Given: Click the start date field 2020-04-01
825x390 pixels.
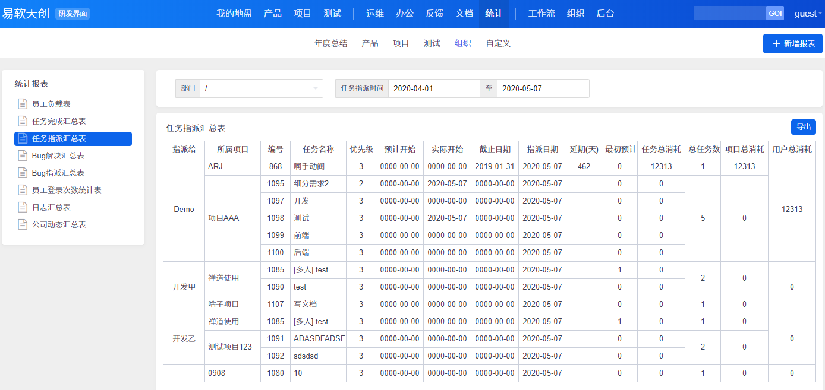Looking at the screenshot, I should pyautogui.click(x=433, y=88).
